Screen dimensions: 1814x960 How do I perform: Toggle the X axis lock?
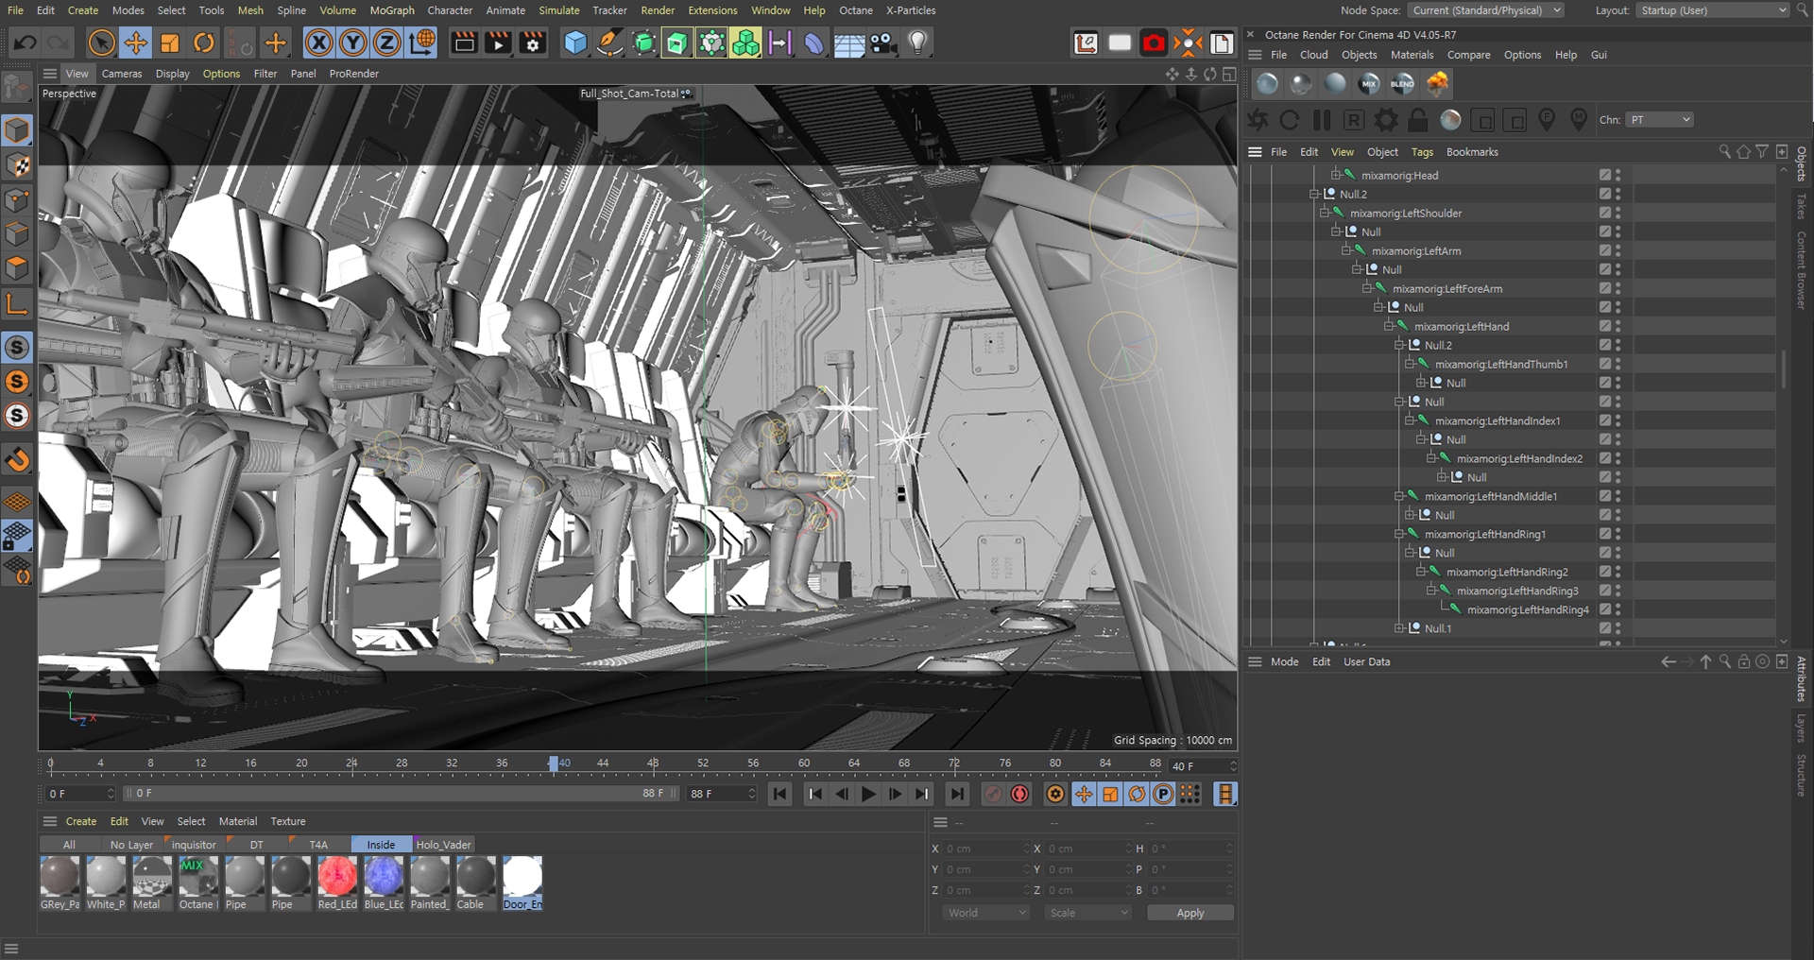tap(319, 43)
